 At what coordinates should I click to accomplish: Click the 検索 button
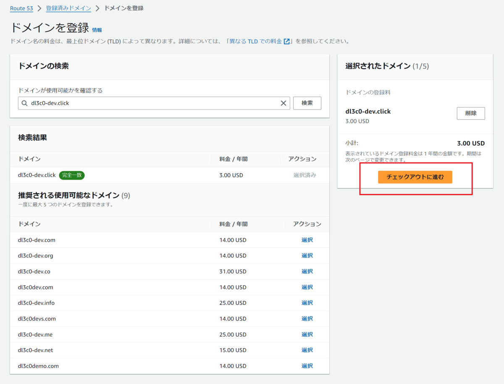307,103
